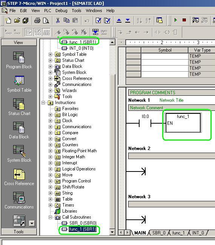This screenshot has height=245, width=215.
Task: Open the Tools menu
Action: pyautogui.click(x=77, y=11)
